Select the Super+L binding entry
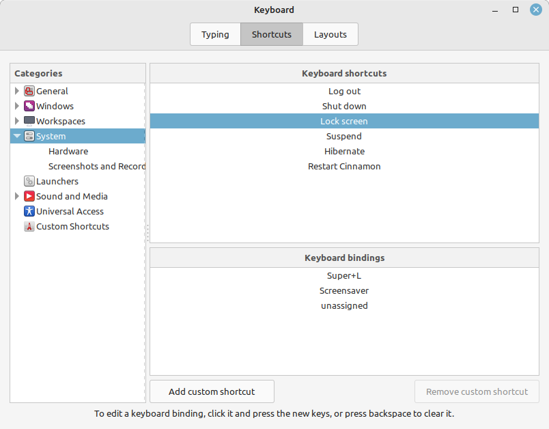The height and width of the screenshot is (429, 549). click(x=344, y=275)
